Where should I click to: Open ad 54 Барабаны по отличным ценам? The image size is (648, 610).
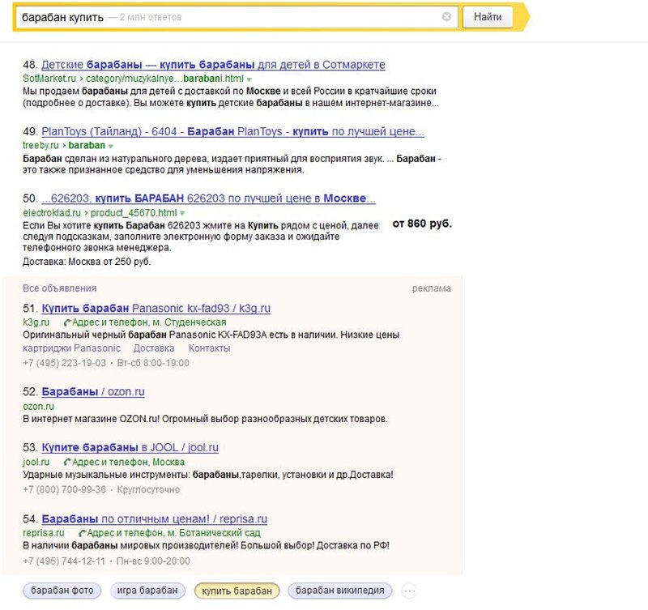154,518
